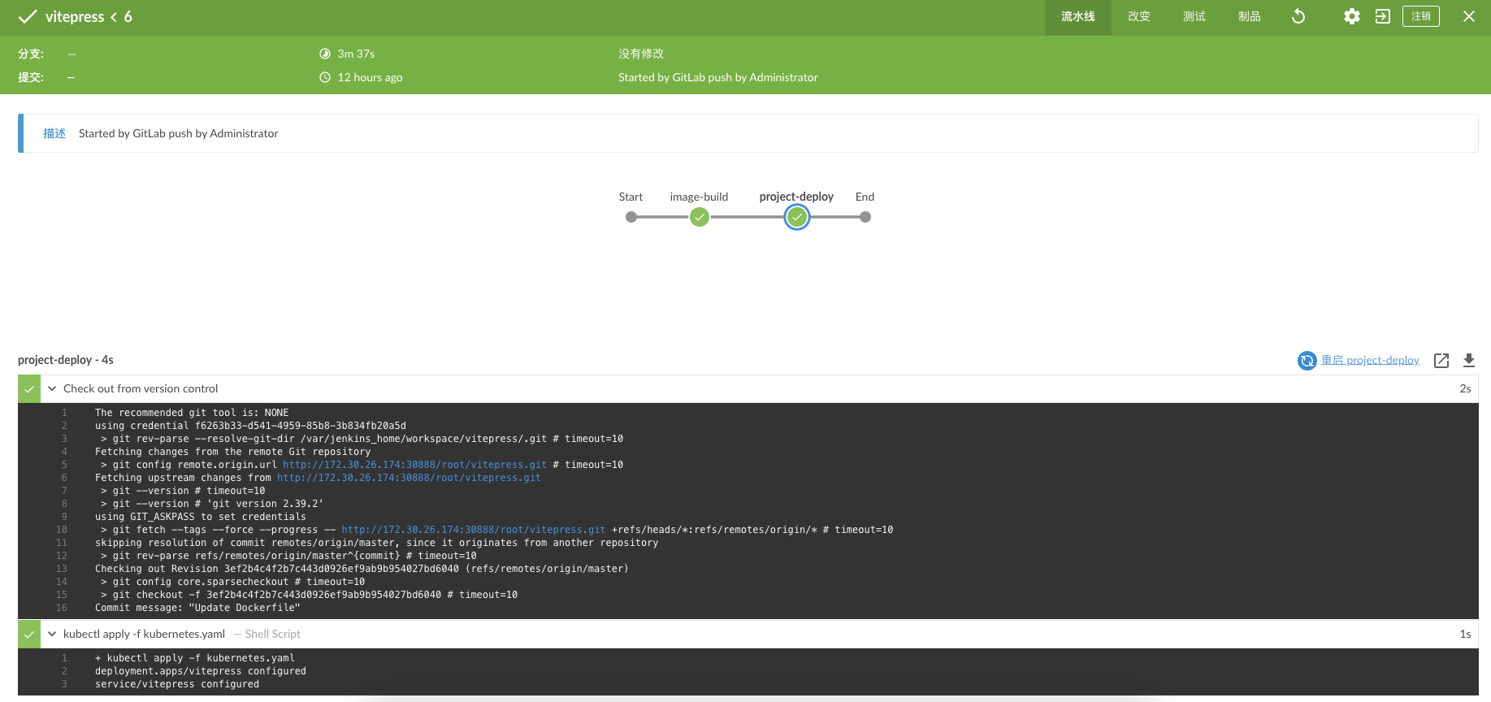Open project-deploy log in new window
1491x702 pixels.
pyautogui.click(x=1441, y=360)
